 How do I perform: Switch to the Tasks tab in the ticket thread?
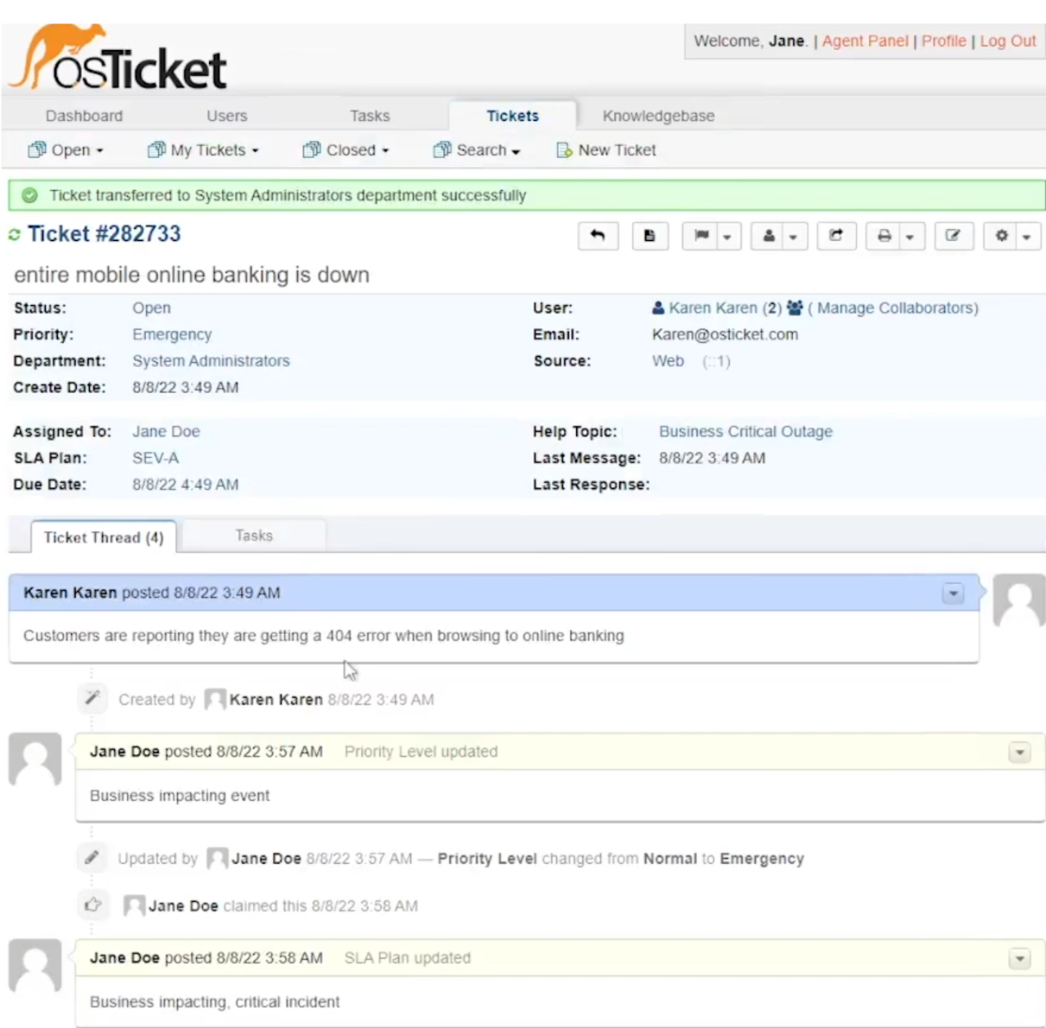click(x=253, y=536)
